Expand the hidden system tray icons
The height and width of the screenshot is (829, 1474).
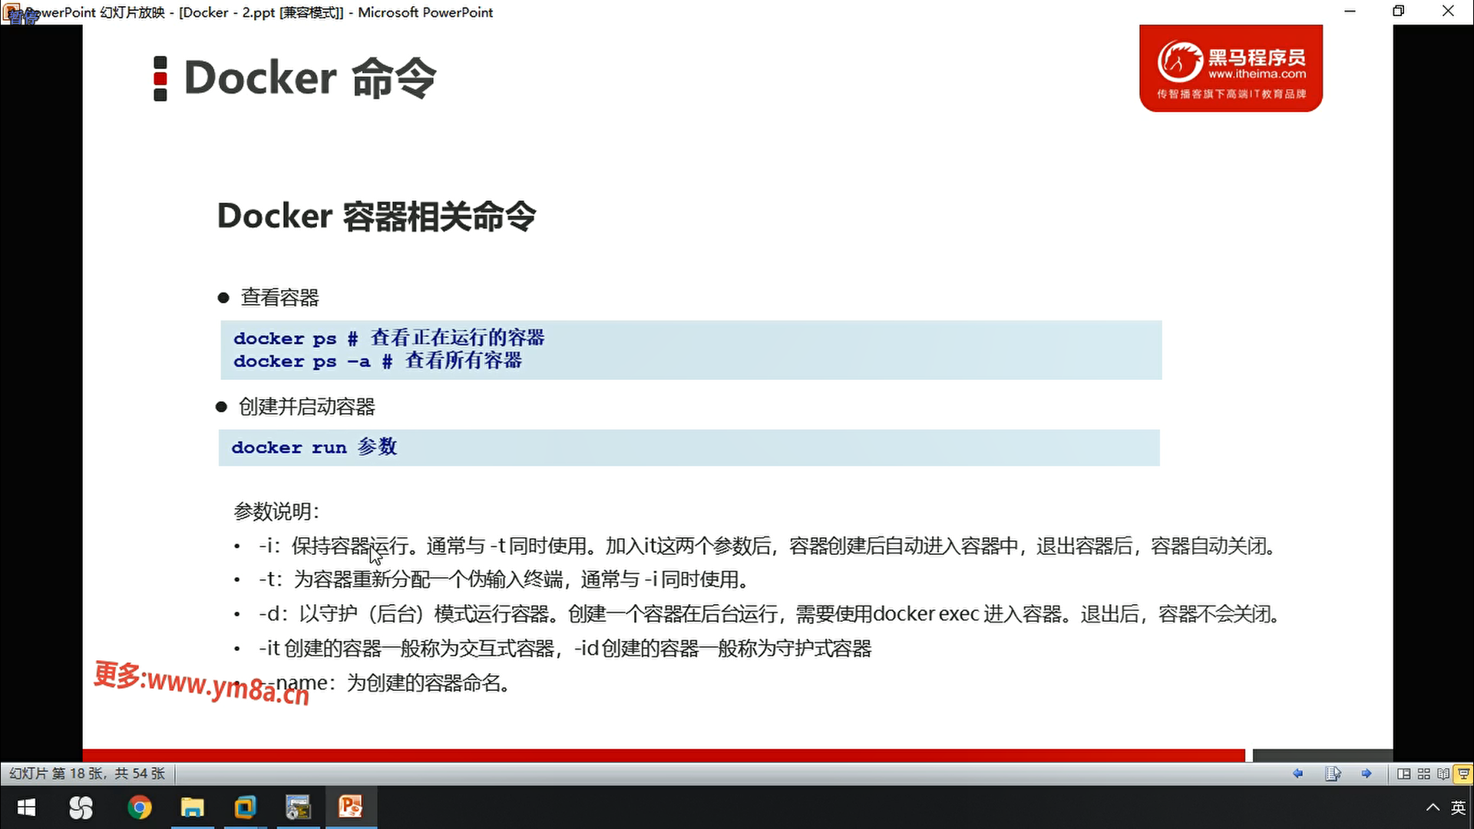pyautogui.click(x=1433, y=808)
